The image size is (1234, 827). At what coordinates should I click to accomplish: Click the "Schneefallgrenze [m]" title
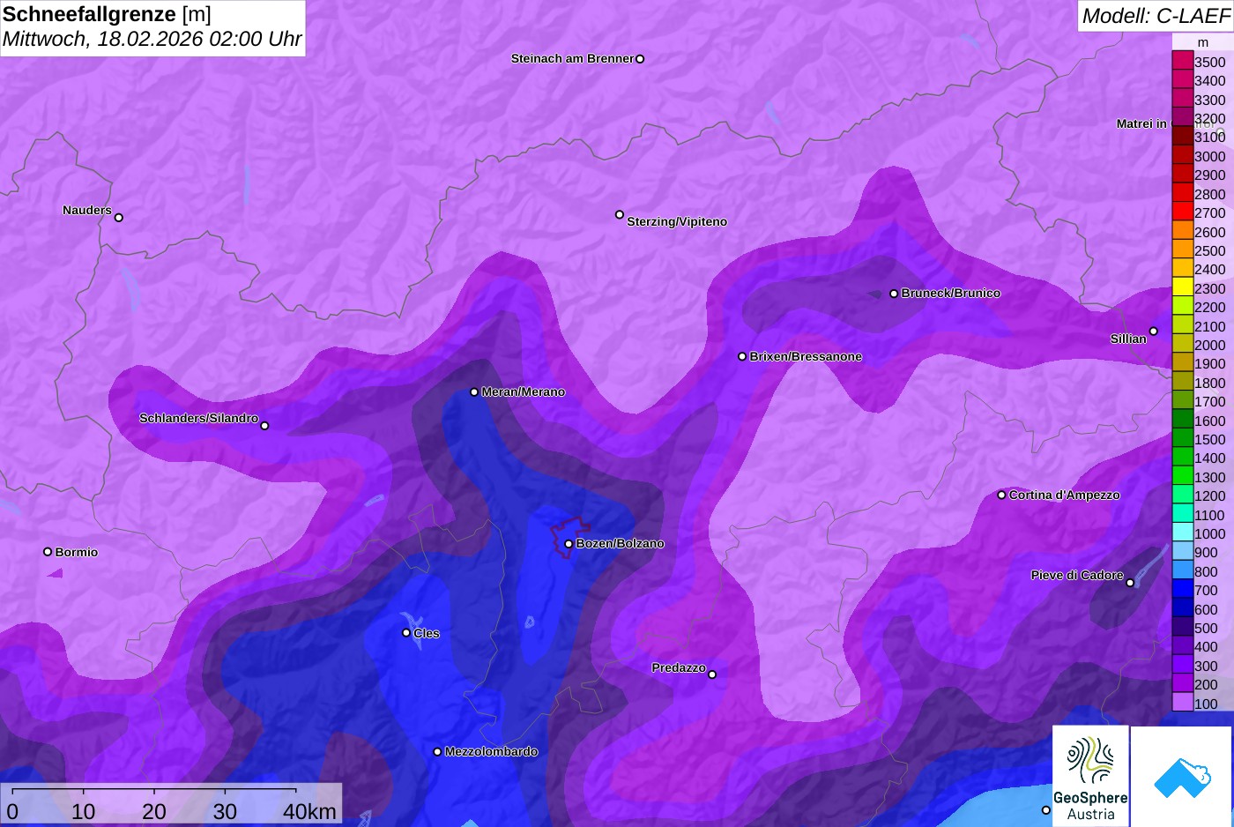pyautogui.click(x=107, y=14)
